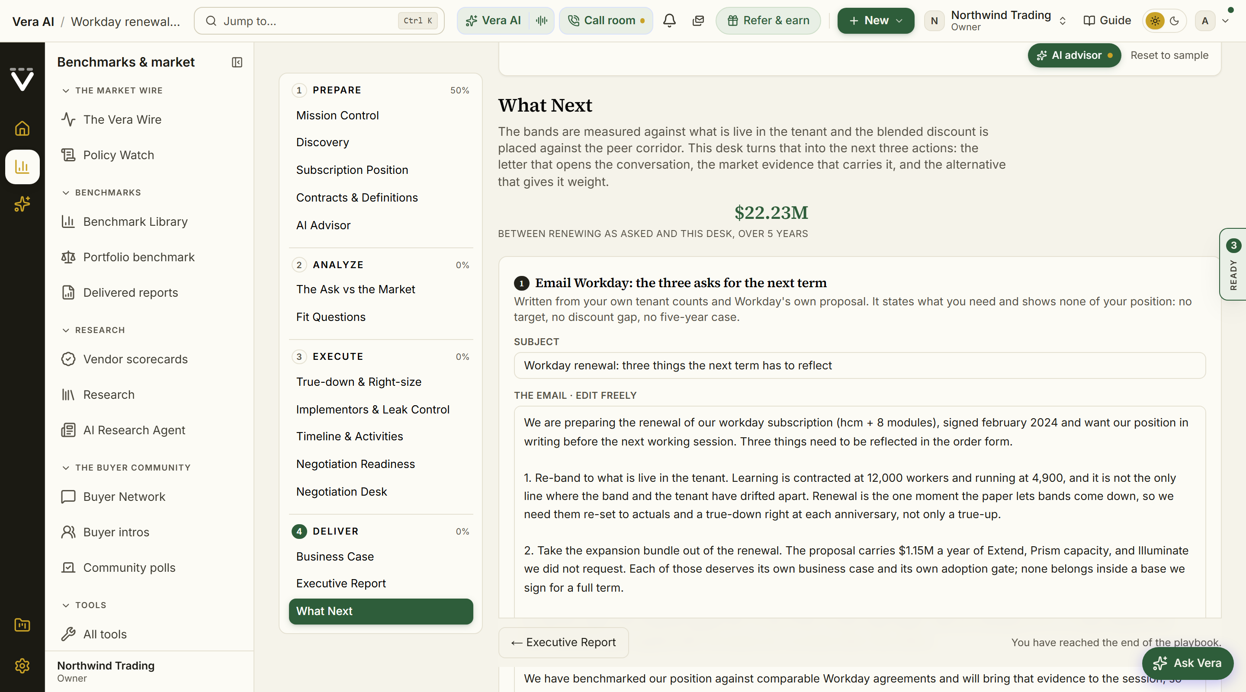Open the home icon in the left rail
This screenshot has height=692, width=1246.
coord(22,128)
